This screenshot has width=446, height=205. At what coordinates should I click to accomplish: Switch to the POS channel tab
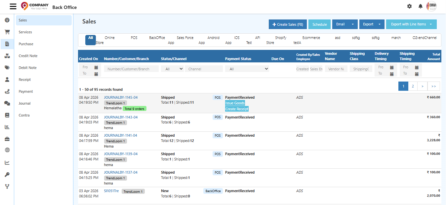pos(134,38)
